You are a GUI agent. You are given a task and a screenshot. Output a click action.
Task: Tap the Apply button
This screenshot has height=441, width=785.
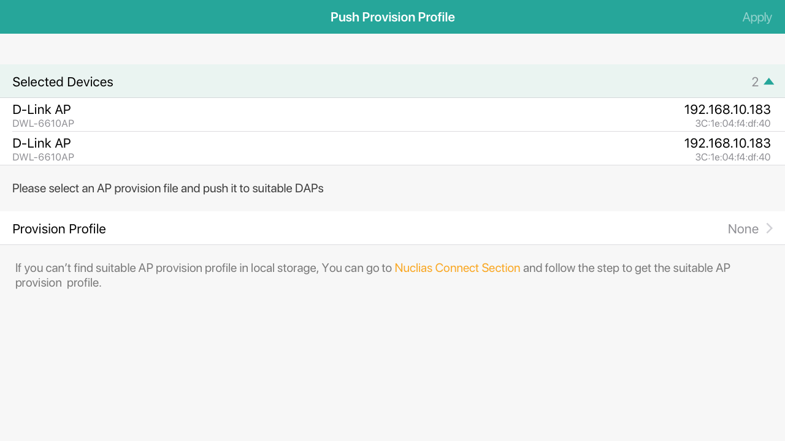pyautogui.click(x=756, y=17)
